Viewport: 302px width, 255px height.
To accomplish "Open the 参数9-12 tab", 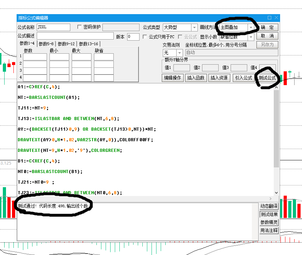I will pyautogui.click(x=66, y=44).
